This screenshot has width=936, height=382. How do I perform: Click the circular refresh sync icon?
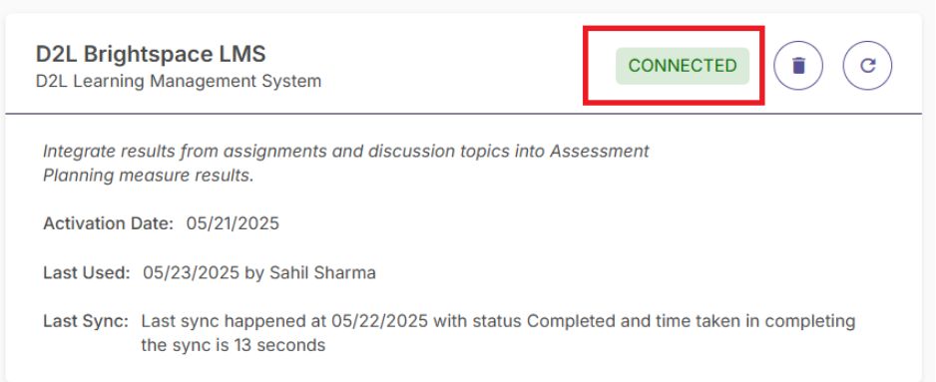(x=867, y=66)
